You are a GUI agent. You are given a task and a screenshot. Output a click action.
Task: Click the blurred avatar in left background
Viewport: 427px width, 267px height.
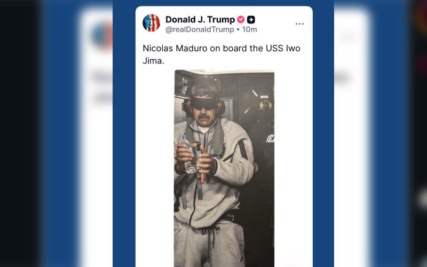(x=102, y=35)
